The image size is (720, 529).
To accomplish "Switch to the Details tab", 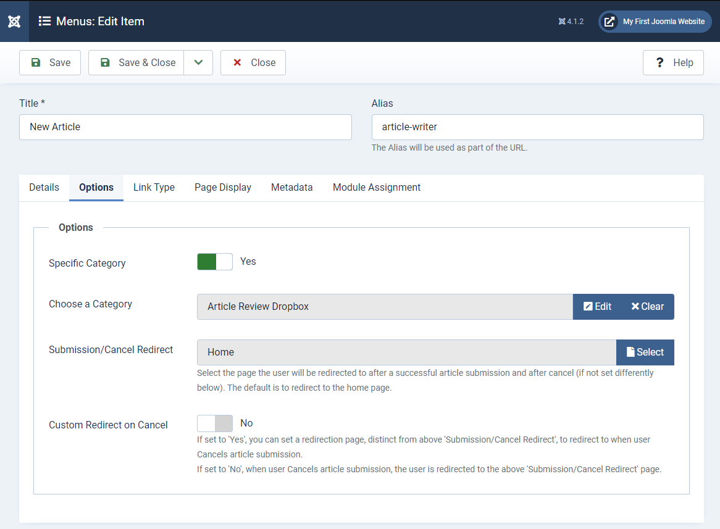I will click(44, 188).
